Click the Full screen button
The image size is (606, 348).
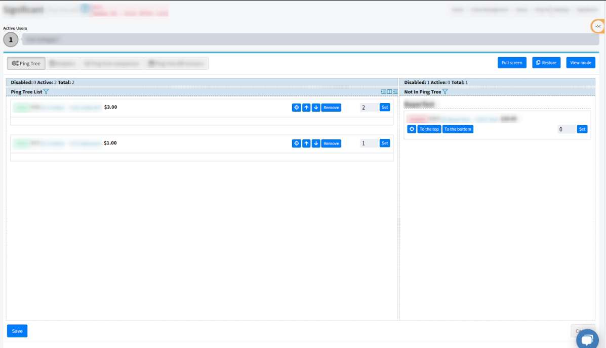click(512, 63)
